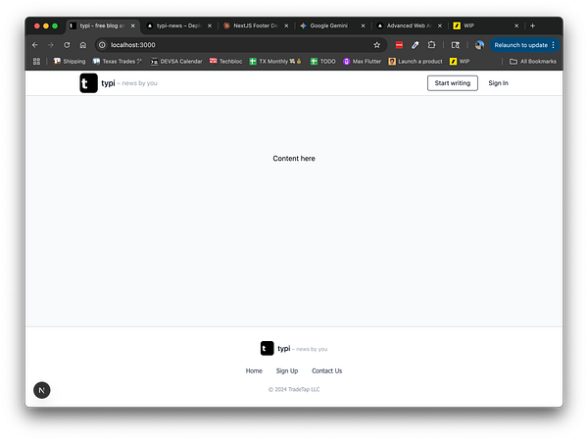
Task: Click the Start writing button
Action: tap(452, 83)
